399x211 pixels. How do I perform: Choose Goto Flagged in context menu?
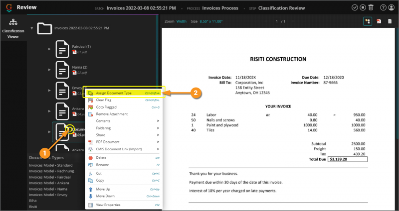(124, 107)
